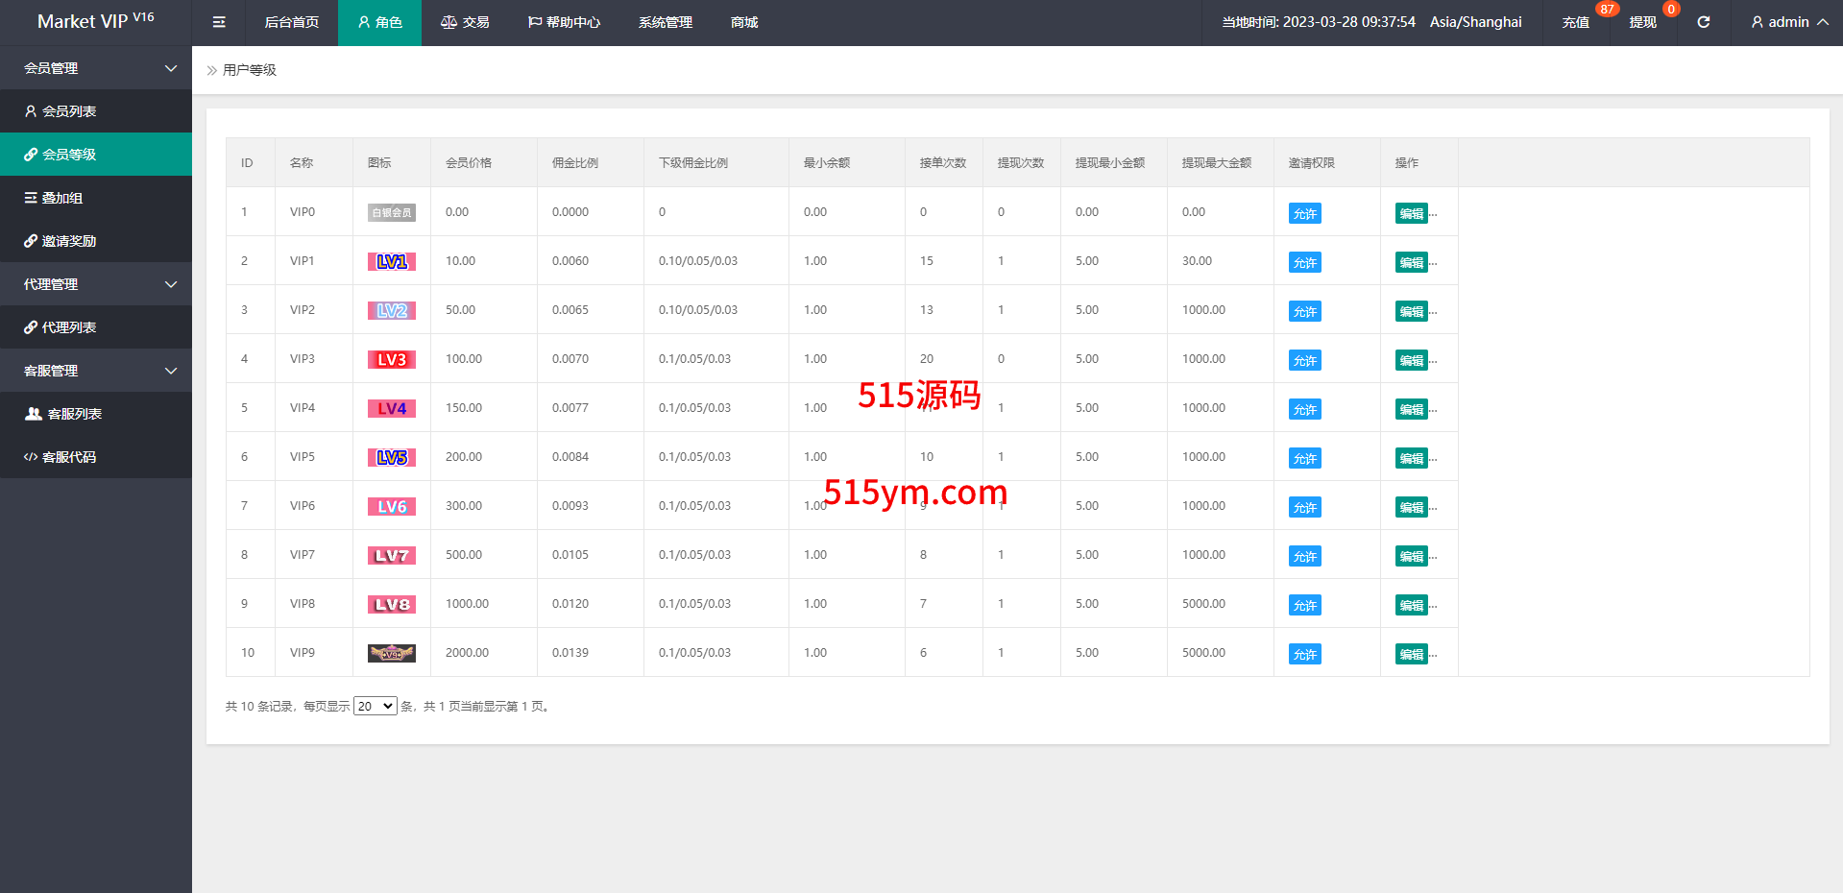Screen dimensions: 1843x893
Task: Click the hamburger menu collapse icon
Action: point(219,22)
